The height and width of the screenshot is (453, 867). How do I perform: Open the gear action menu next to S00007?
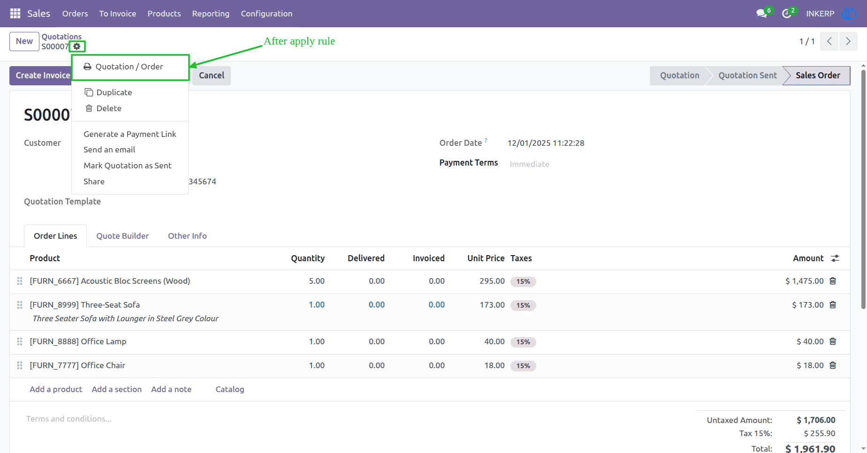77,46
